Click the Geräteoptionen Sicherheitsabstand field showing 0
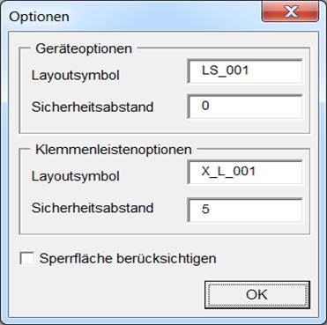The width and height of the screenshot is (327, 325). click(245, 107)
